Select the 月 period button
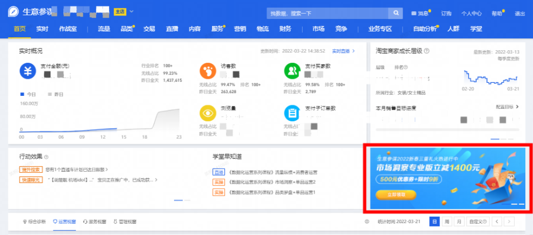The height and width of the screenshot is (235, 533). point(459,222)
